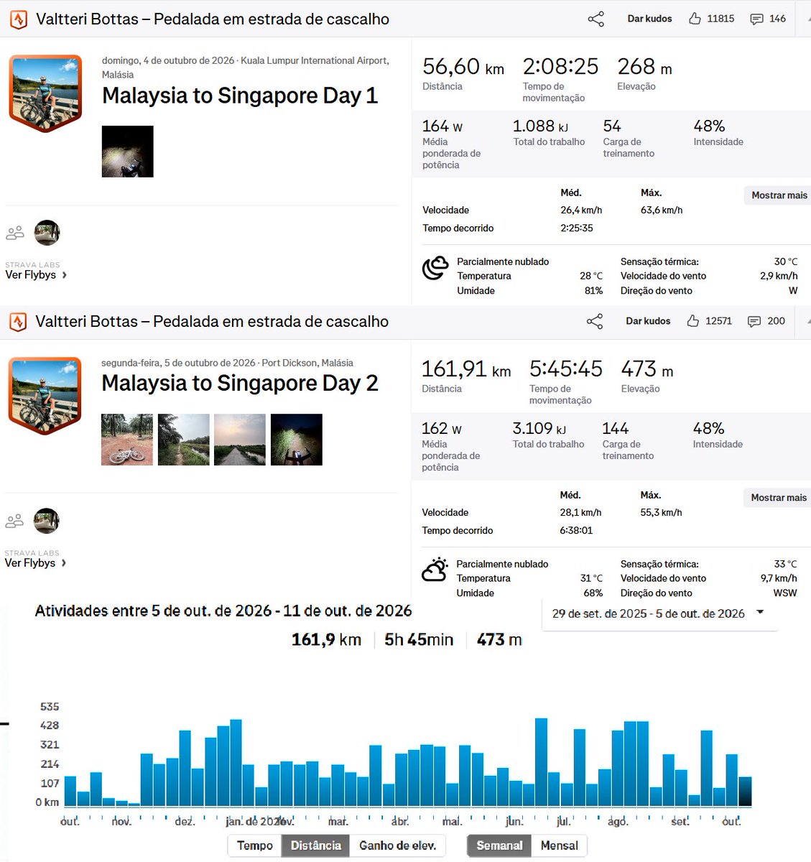Screen dimensions: 811x862
Task: Open the athlete avatar badge on Day 1
Action: [45, 93]
